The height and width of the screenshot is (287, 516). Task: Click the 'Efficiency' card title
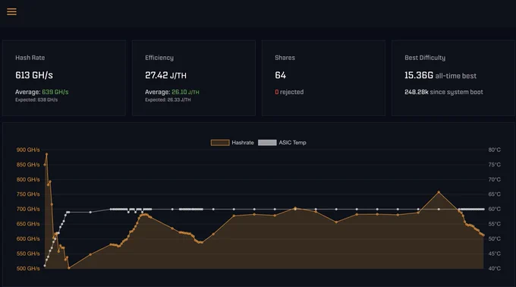pos(159,58)
